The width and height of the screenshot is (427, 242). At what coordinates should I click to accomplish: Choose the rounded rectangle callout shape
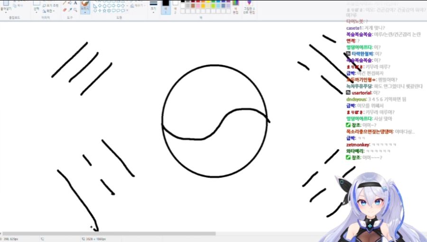pos(113,10)
